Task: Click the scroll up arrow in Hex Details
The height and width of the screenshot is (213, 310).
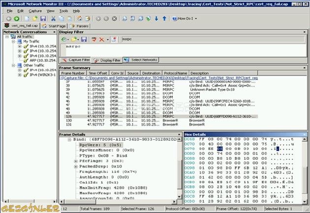Action: (304, 139)
